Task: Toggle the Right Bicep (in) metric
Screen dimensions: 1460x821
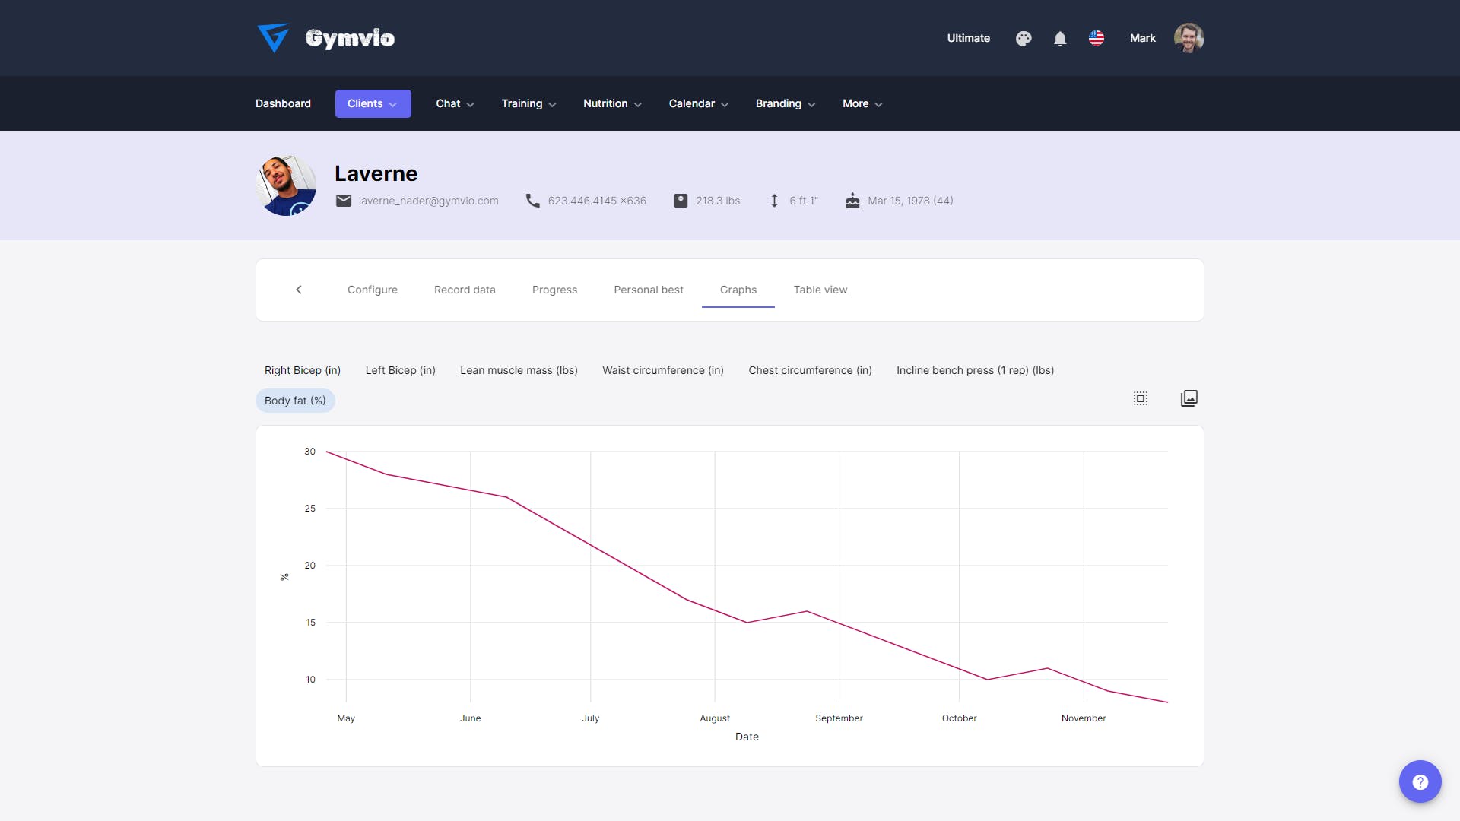Action: (x=303, y=370)
